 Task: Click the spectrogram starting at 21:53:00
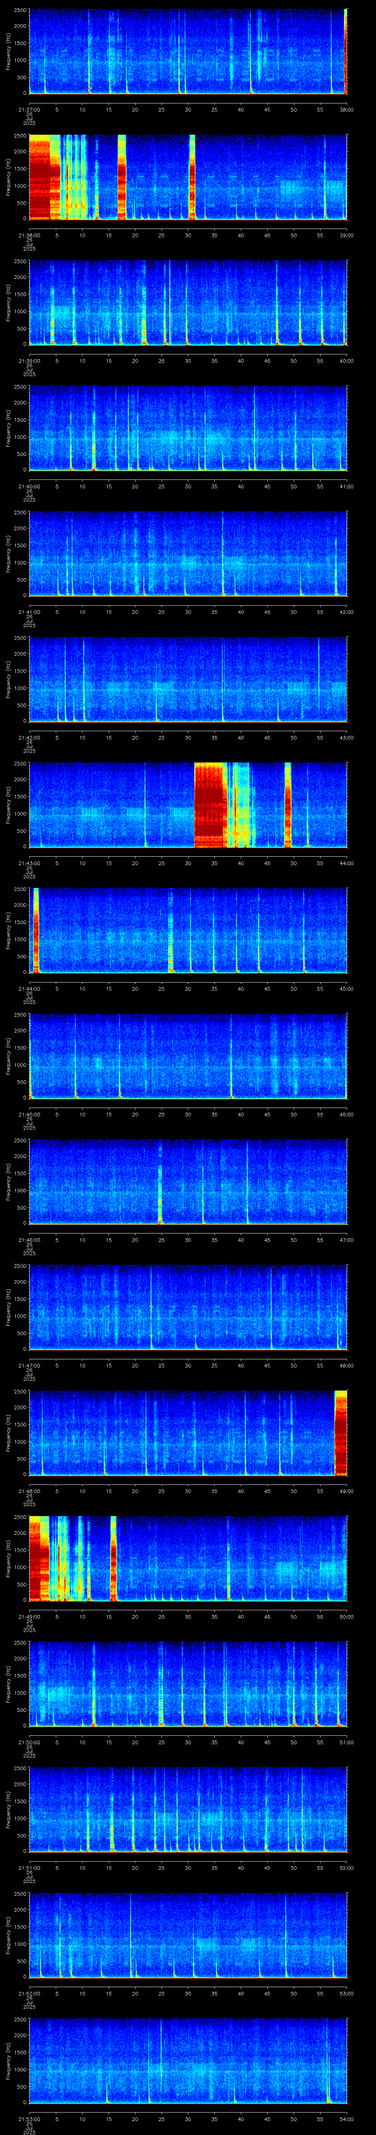click(188, 2061)
